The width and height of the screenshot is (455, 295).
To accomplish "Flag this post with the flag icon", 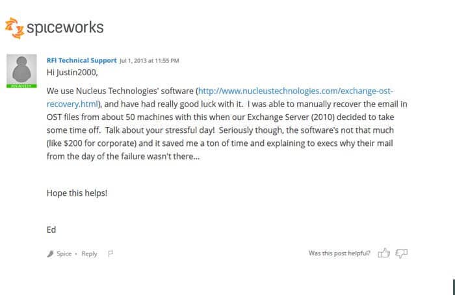I will pos(110,254).
